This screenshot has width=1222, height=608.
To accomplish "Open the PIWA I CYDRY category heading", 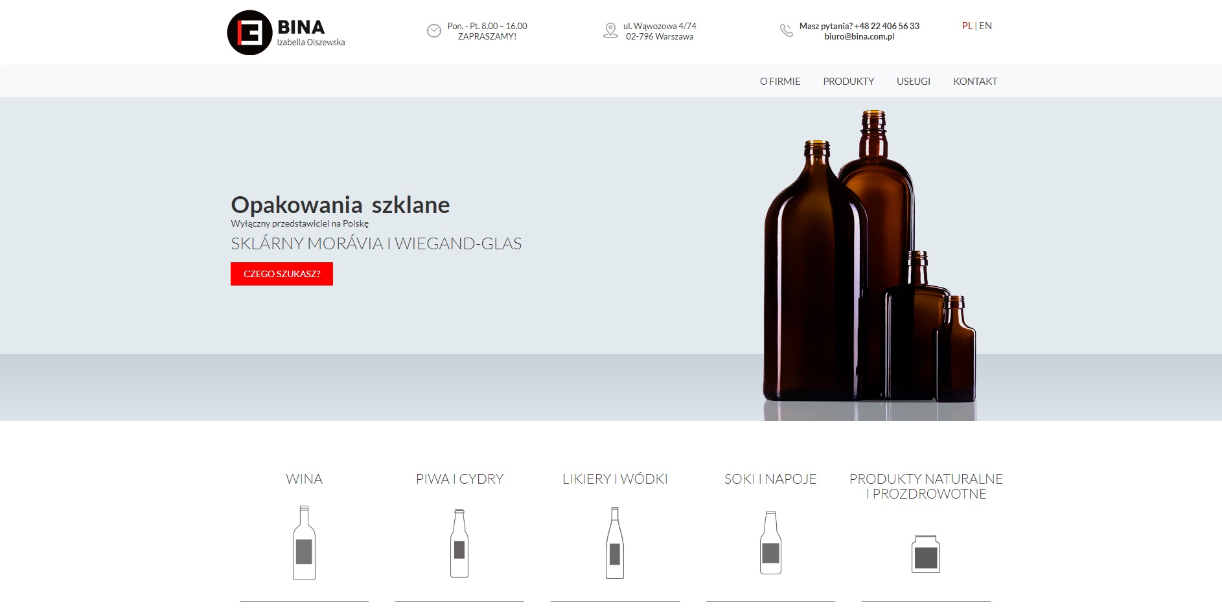I will click(x=459, y=479).
